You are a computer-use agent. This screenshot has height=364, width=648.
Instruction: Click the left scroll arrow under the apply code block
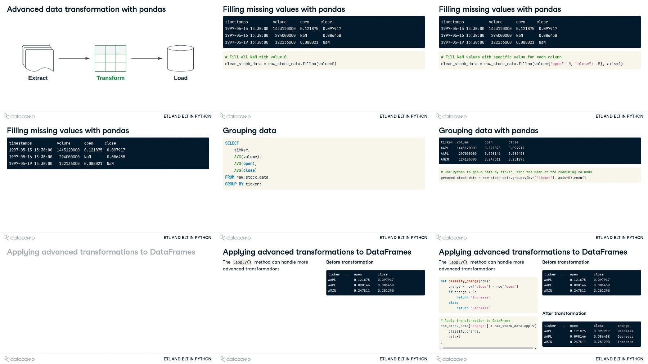(441, 349)
